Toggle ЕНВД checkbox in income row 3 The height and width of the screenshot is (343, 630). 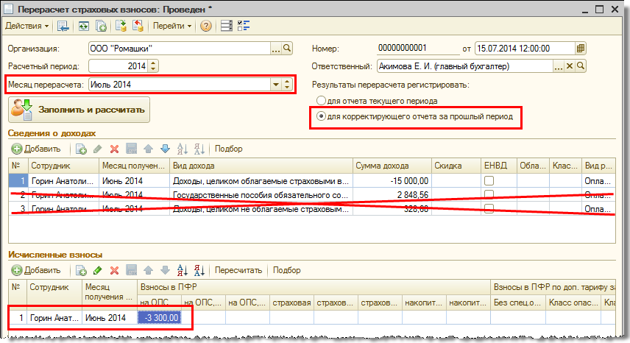click(489, 209)
